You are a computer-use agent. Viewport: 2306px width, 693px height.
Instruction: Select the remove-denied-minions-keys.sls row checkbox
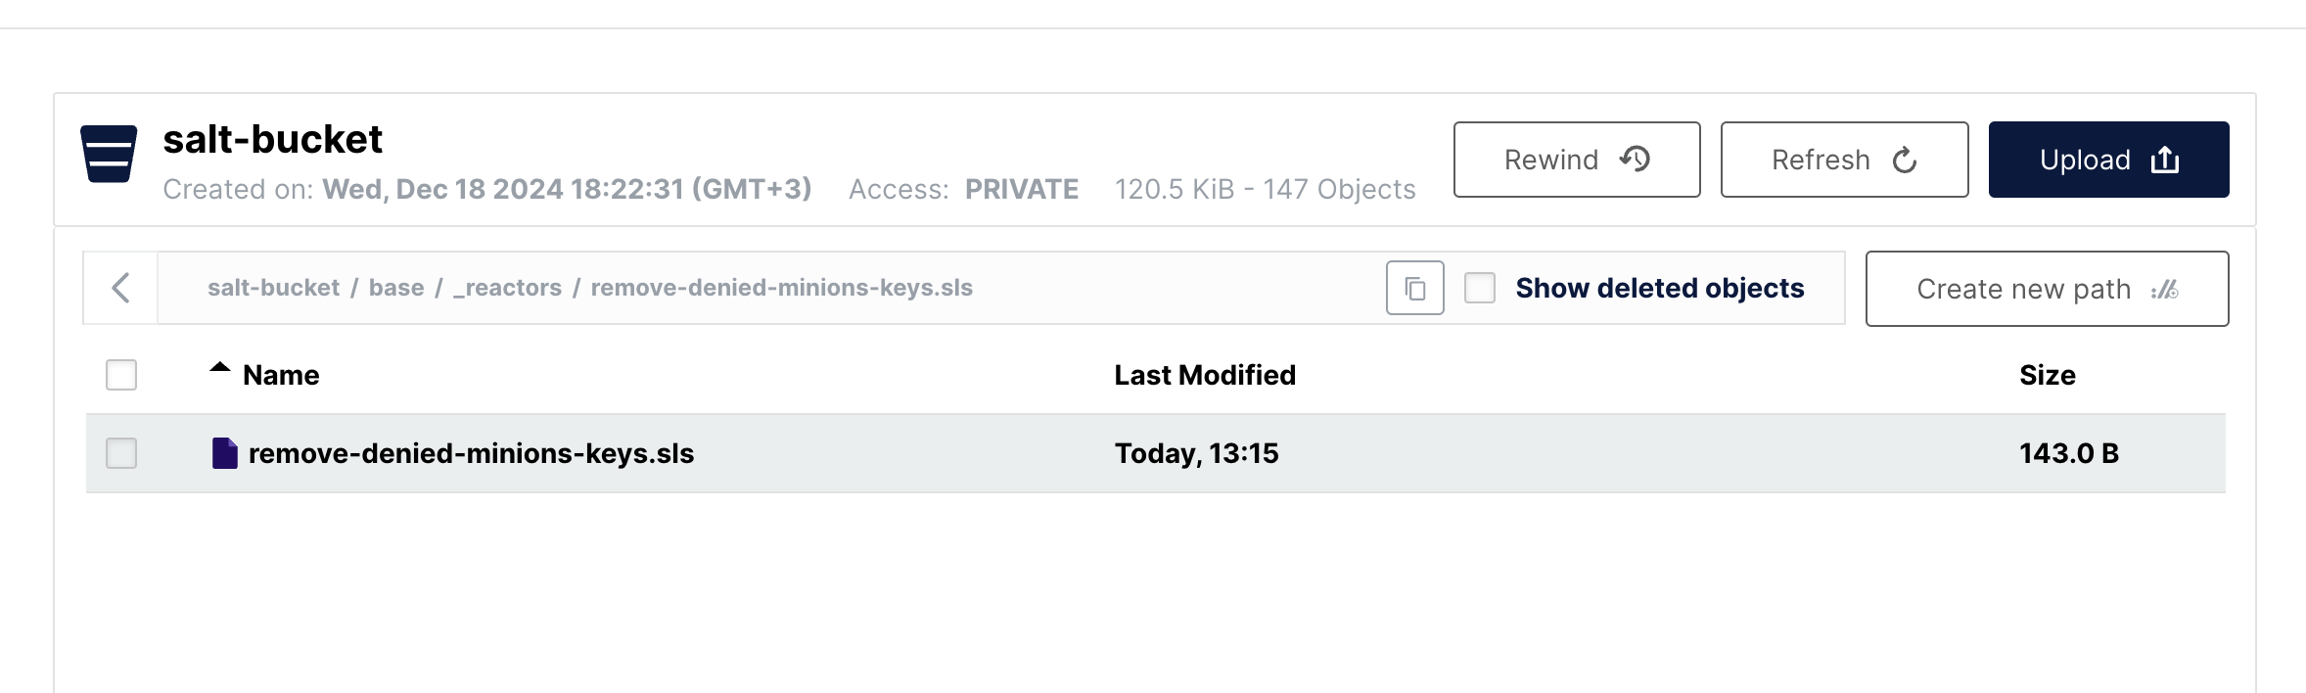pyautogui.click(x=121, y=453)
